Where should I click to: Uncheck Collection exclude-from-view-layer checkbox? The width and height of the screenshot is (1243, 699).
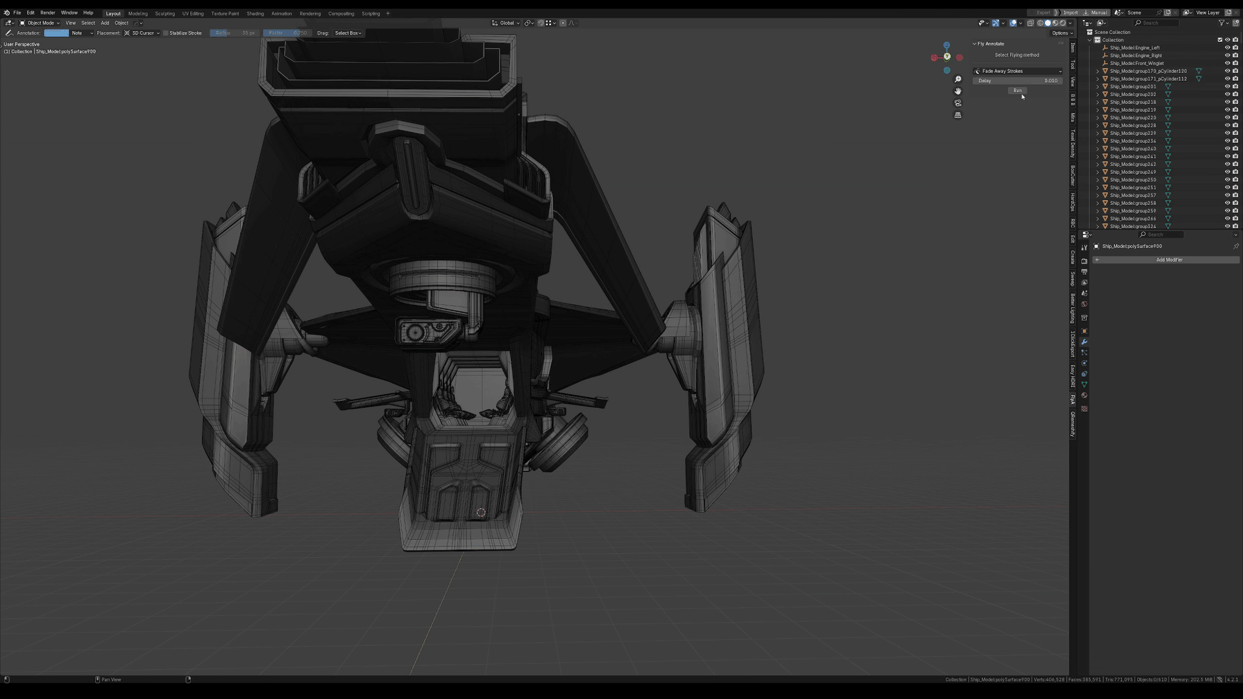(1220, 40)
